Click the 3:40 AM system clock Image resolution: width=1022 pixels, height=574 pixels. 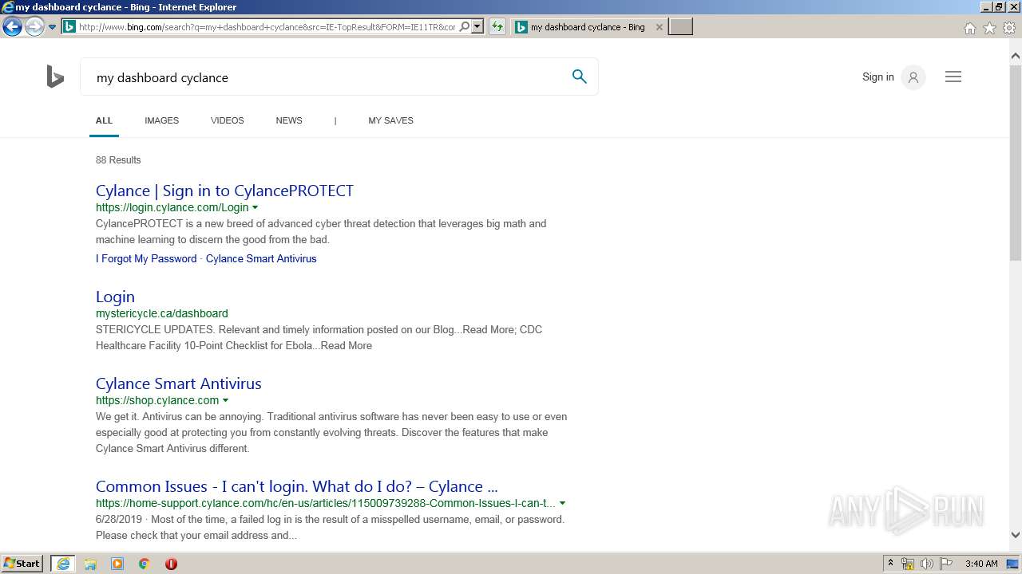click(x=981, y=564)
